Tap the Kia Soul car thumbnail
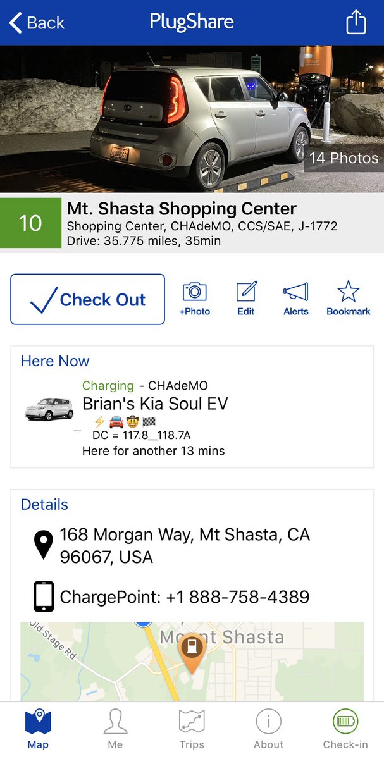The width and height of the screenshot is (384, 759). coord(49,409)
